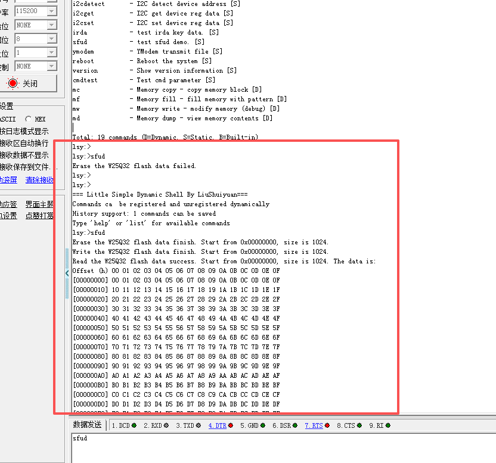Viewport: 496px width, 463px height.
Task: Open the data bits 8 dropdown
Action: pyautogui.click(x=52, y=39)
